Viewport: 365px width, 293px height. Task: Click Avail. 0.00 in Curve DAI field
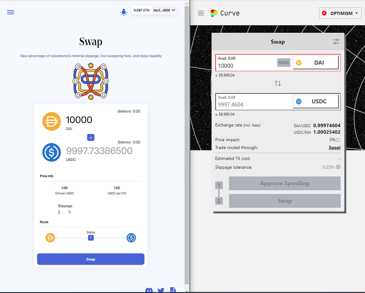[226, 58]
